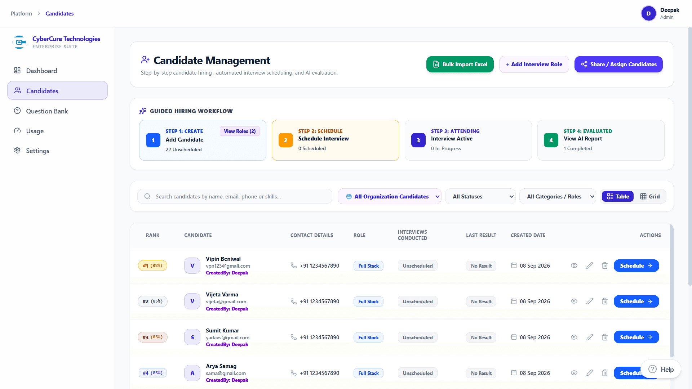
Task: Click the search magnifier icon
Action: point(147,196)
